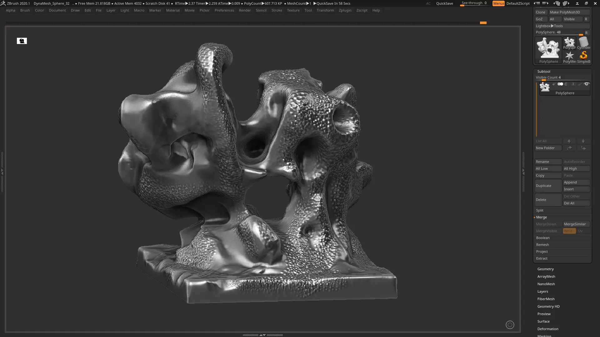Click the thumbnail view icon in canvas
The height and width of the screenshot is (337, 600).
pos(22,41)
